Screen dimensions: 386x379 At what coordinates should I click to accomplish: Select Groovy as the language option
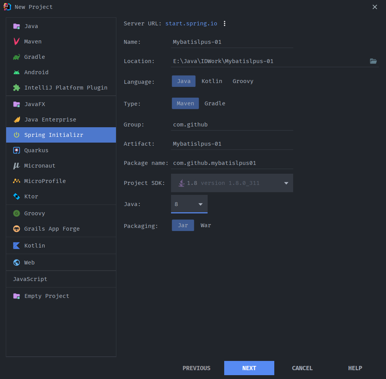pyautogui.click(x=243, y=81)
